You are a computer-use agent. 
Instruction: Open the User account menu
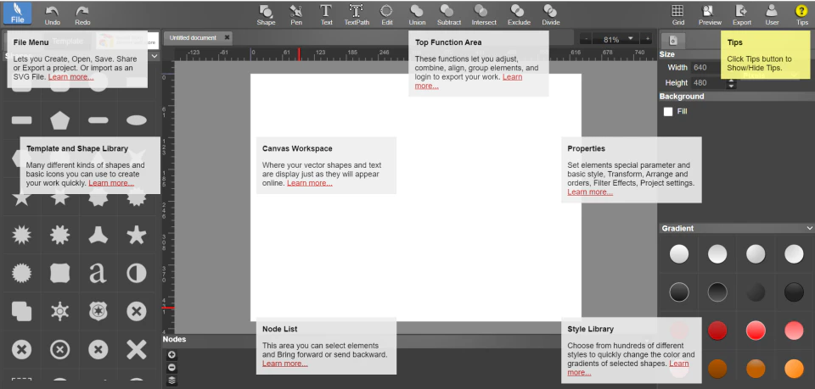click(x=772, y=15)
